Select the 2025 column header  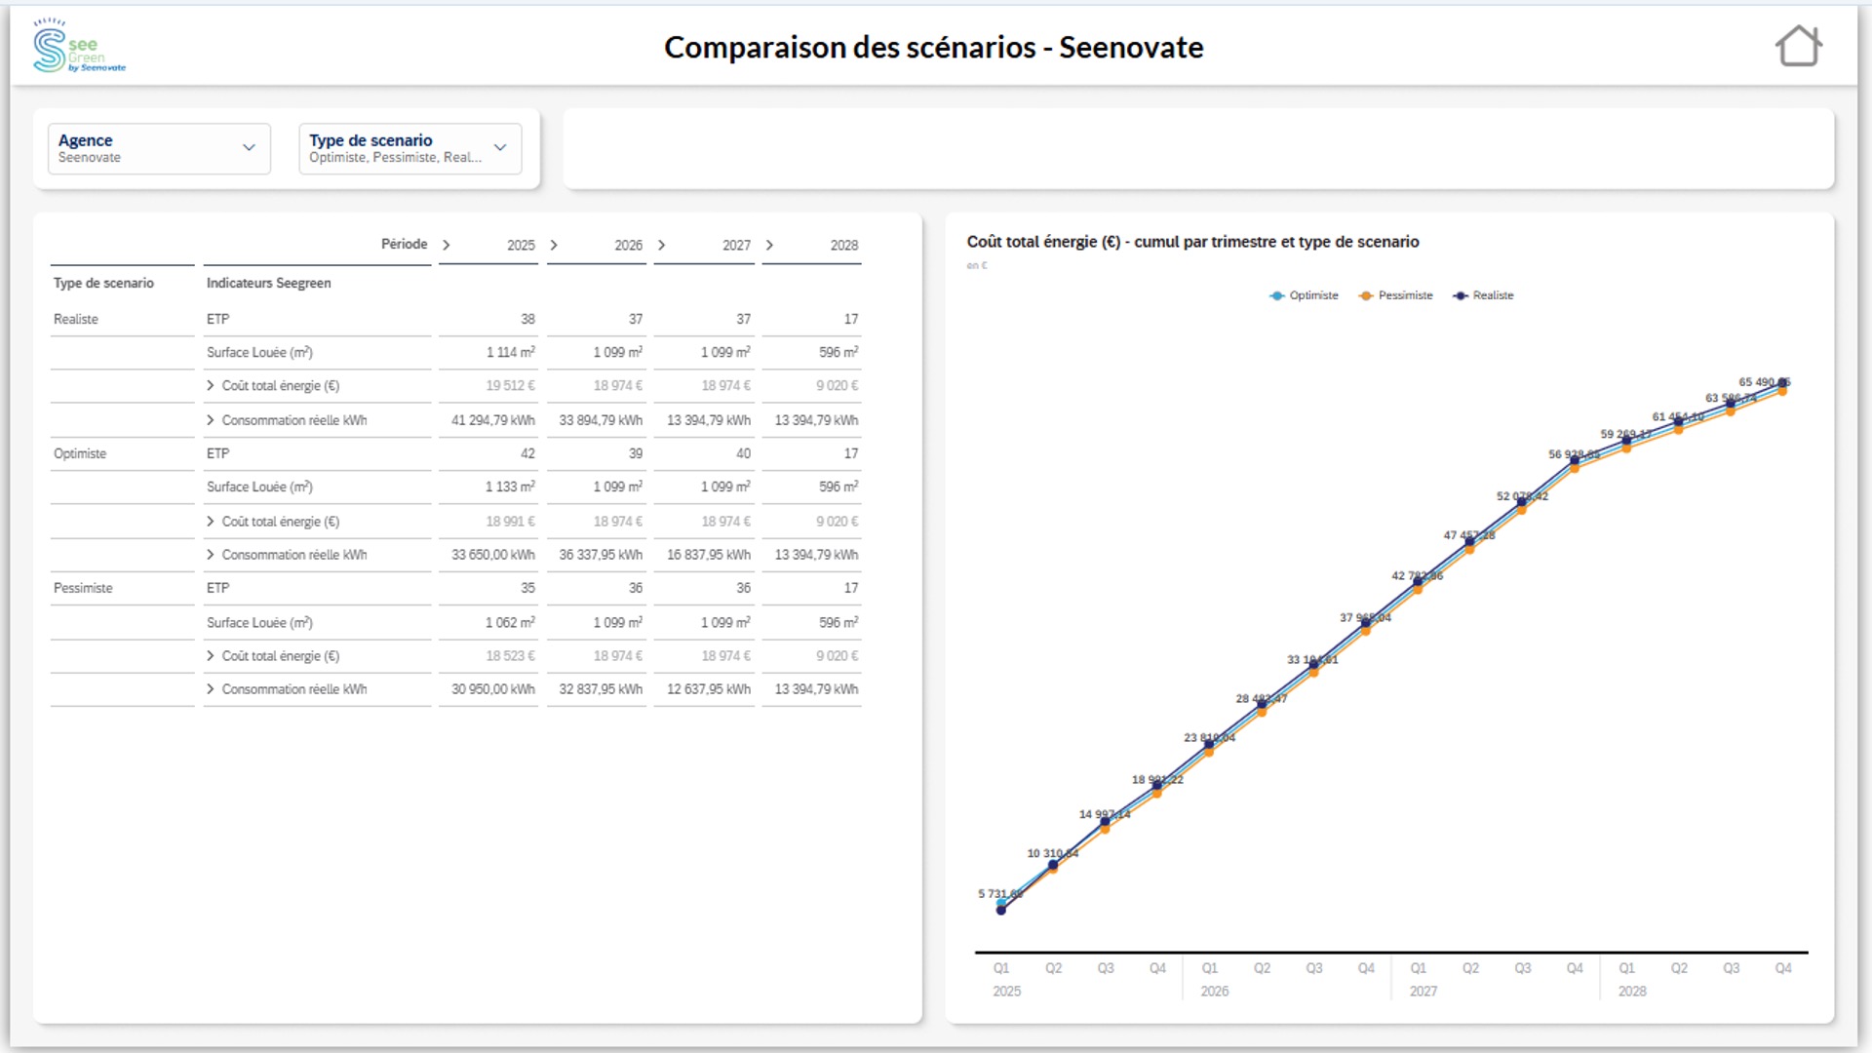(x=521, y=246)
